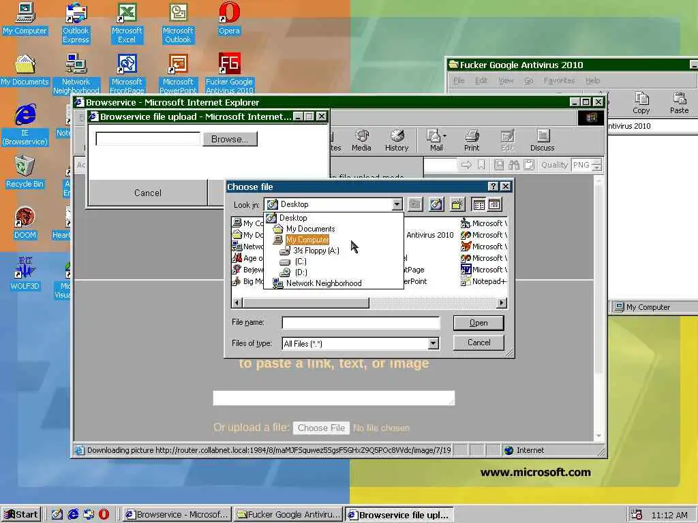Click right arrow of file list scrollbar
698x523 pixels.
tap(502, 303)
